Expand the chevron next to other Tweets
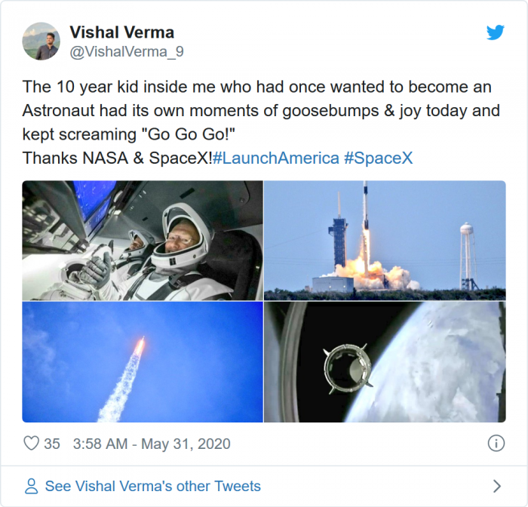 tap(496, 486)
